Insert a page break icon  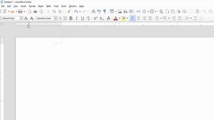138,11
